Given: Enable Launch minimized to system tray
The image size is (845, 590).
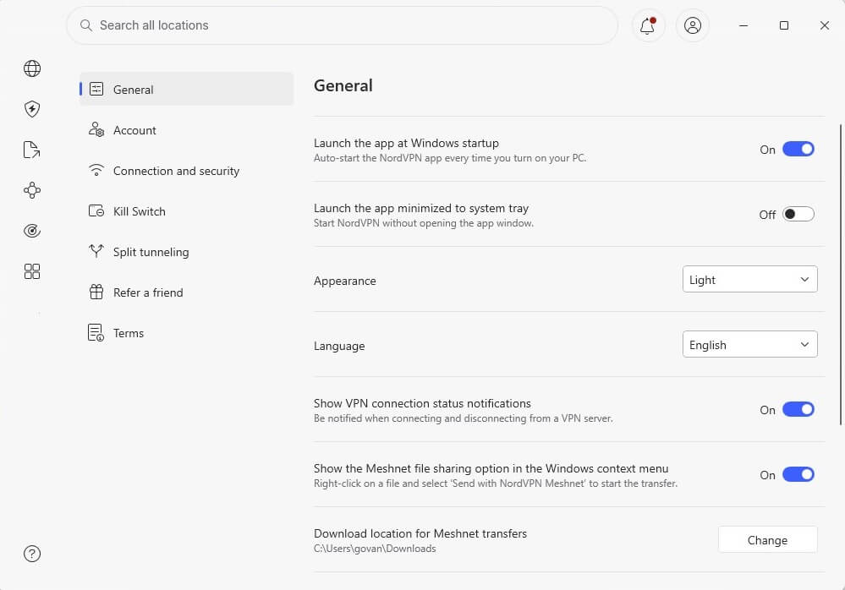Looking at the screenshot, I should (798, 214).
